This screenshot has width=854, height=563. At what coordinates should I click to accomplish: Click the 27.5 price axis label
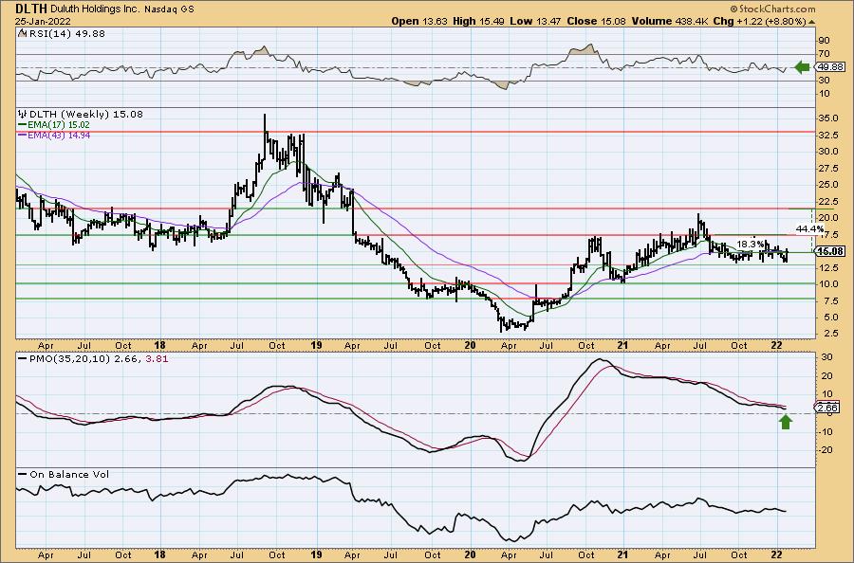827,169
